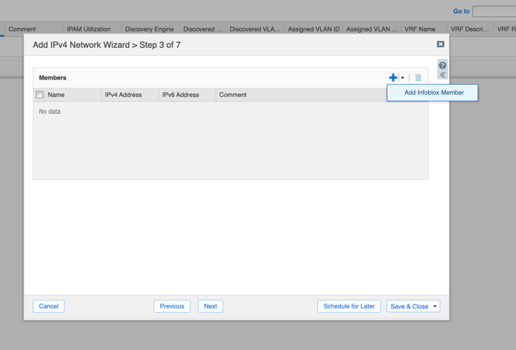The height and width of the screenshot is (350, 516).
Task: Choose Add Infoblox Member menu entry
Action: (x=432, y=92)
